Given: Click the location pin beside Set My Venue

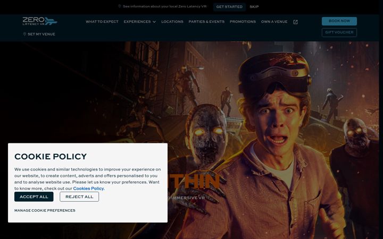Looking at the screenshot, I should tap(24, 34).
